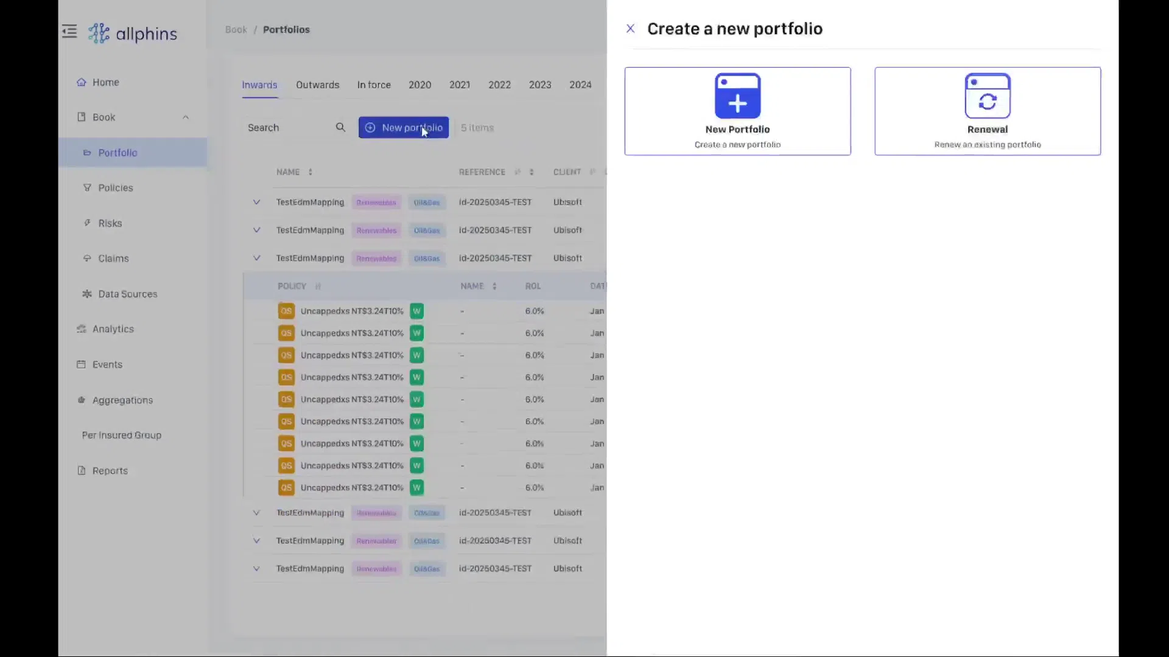Collapse the Book section chevron
Viewport: 1169px width, 657px height.
click(x=186, y=117)
